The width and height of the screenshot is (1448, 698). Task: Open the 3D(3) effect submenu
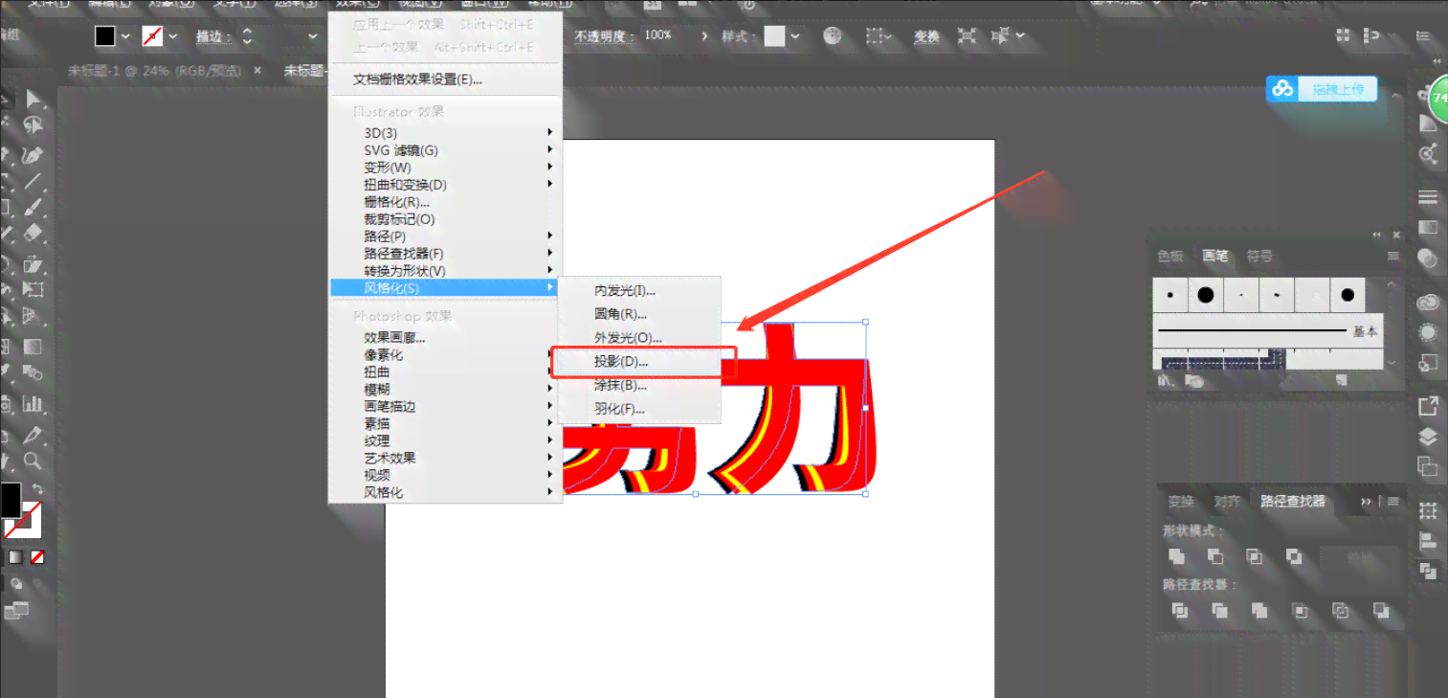445,133
